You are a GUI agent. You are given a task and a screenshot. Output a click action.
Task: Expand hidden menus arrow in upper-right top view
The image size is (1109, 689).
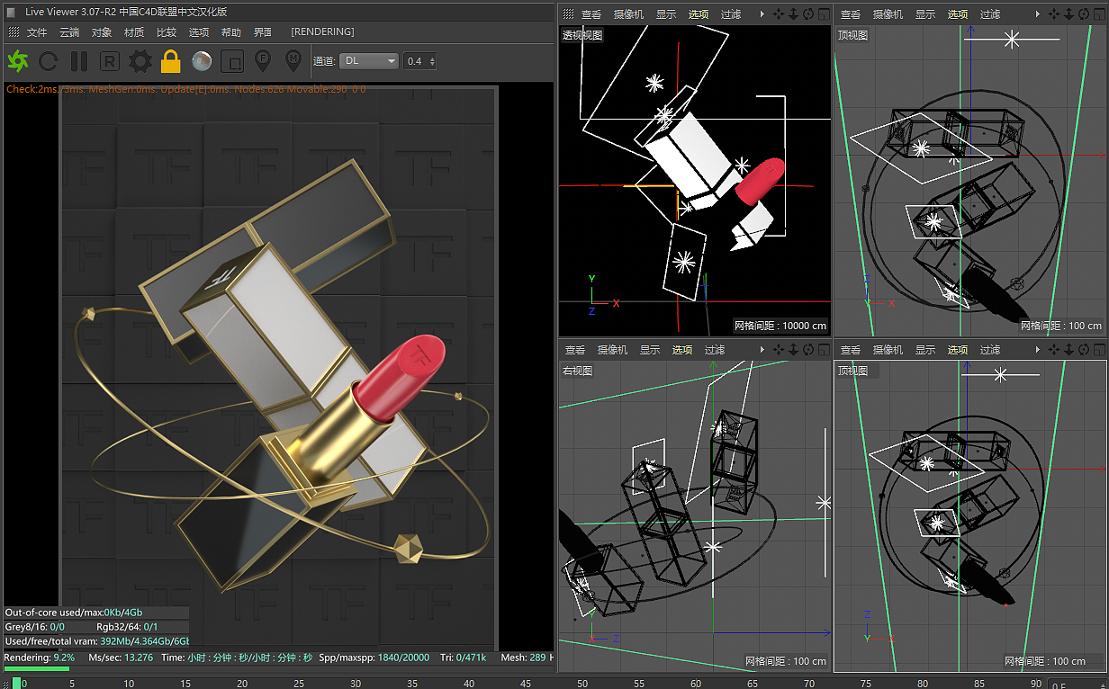click(1038, 14)
